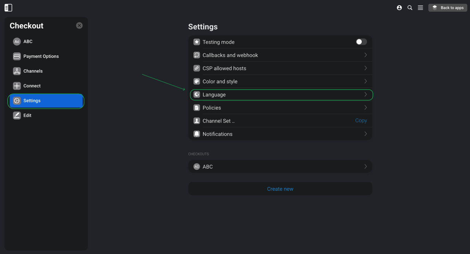The image size is (470, 254).
Task: Click the Policies document icon
Action: [x=197, y=107]
